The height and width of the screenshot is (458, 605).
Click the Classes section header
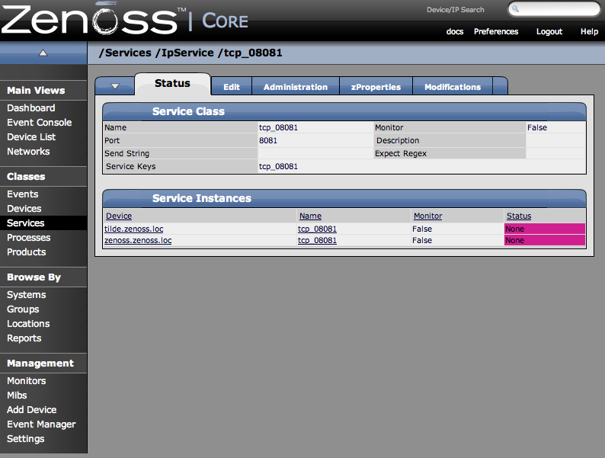tap(26, 176)
